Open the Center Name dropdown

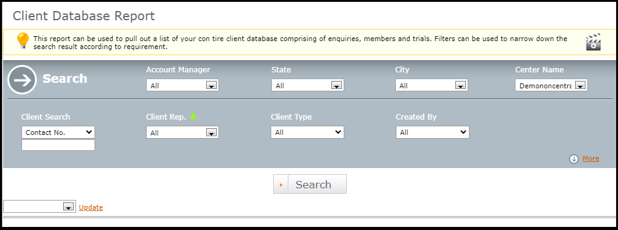point(551,85)
